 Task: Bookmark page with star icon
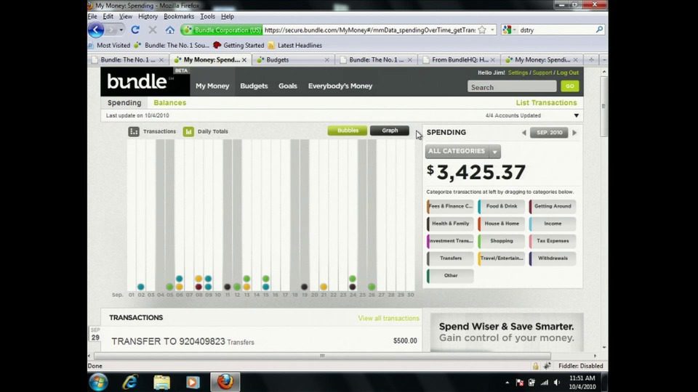click(x=482, y=30)
